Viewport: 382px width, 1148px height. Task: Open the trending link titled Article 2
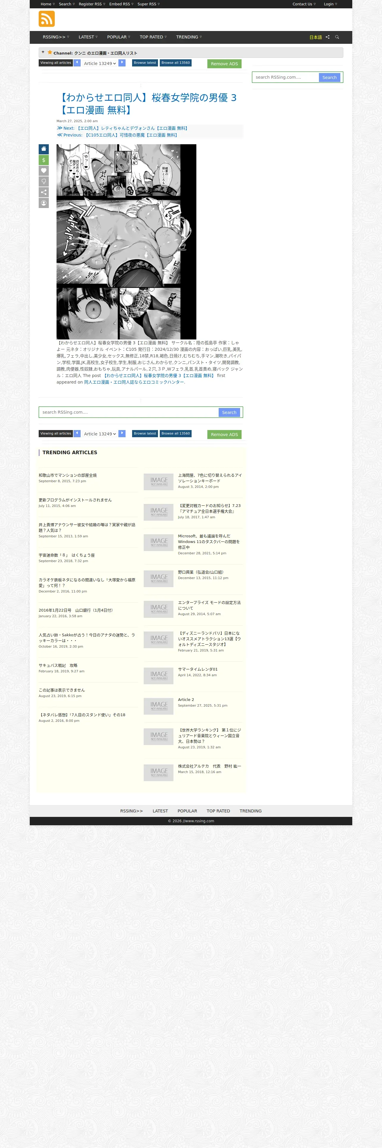[x=186, y=700]
